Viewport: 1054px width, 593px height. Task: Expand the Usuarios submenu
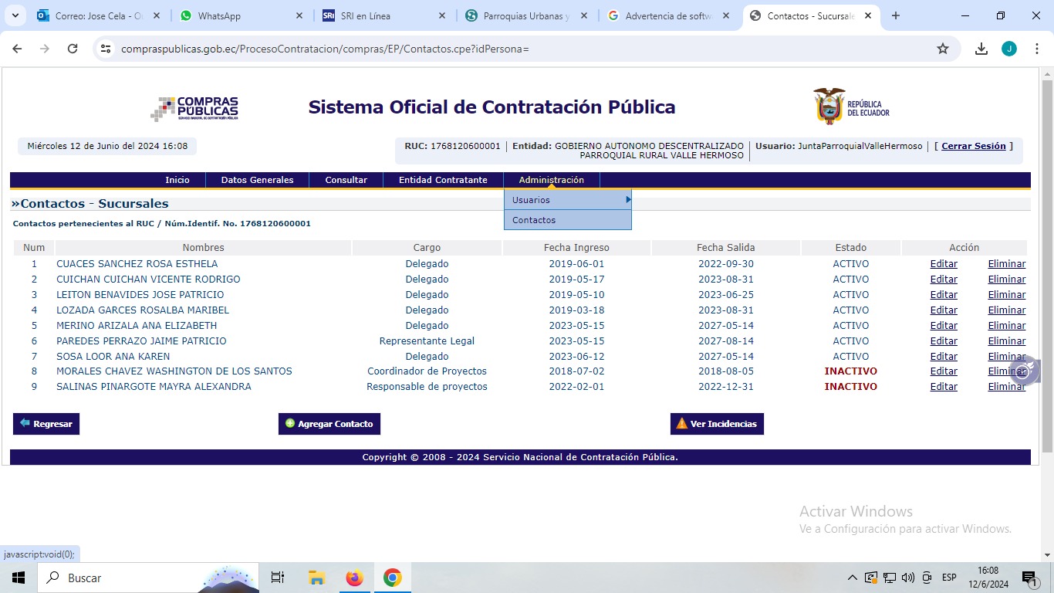(568, 200)
